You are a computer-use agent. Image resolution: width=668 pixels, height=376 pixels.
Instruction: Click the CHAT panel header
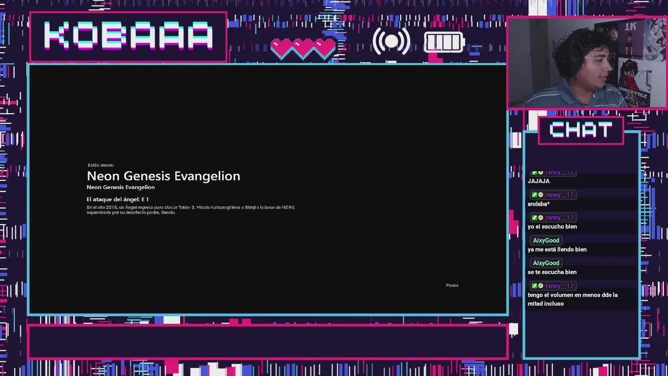581,130
